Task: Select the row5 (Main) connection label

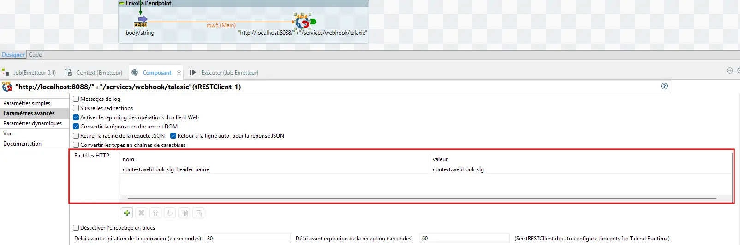Action: pyautogui.click(x=221, y=25)
